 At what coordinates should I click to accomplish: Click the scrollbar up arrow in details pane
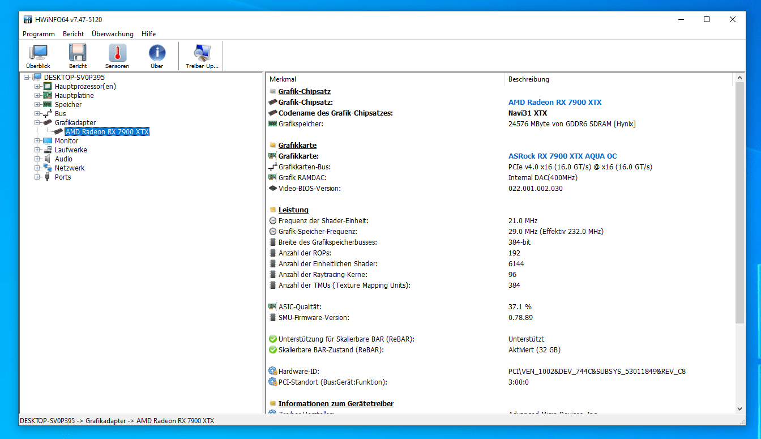pyautogui.click(x=739, y=78)
